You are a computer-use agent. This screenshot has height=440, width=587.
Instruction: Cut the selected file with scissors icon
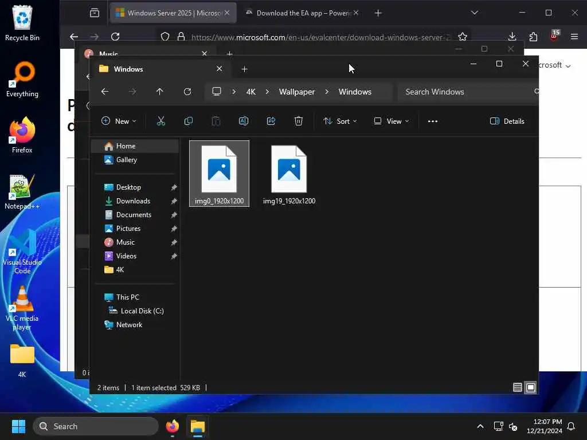coord(161,121)
